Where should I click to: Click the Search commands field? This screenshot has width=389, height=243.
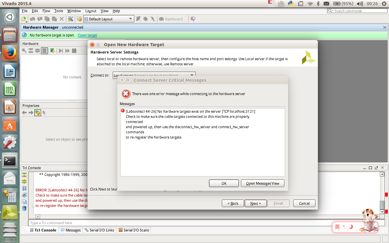(357, 11)
